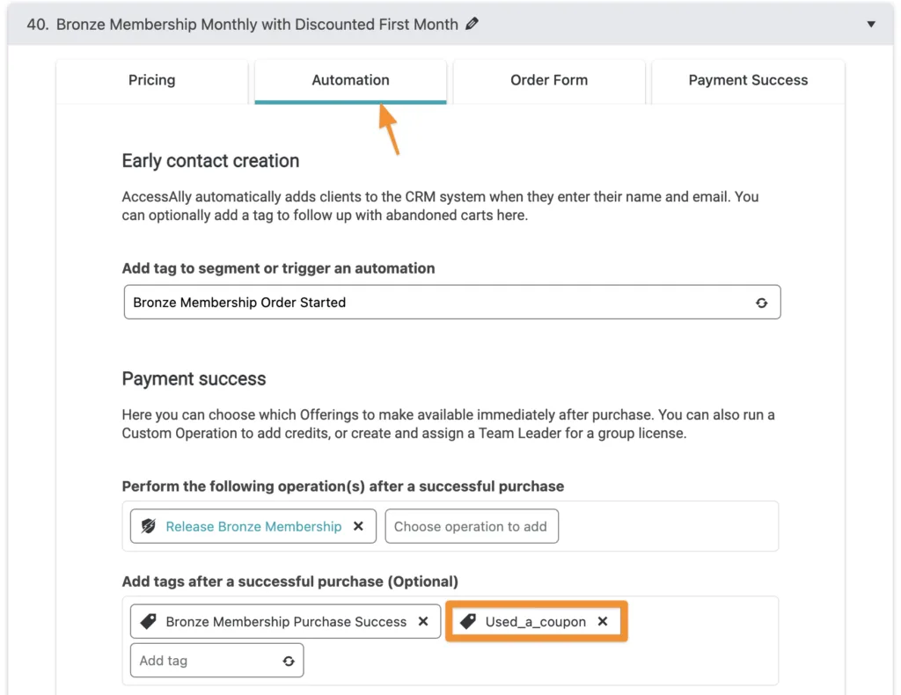Remove the Bronze Membership Purchase Success tag
The image size is (901, 695).
coord(423,621)
